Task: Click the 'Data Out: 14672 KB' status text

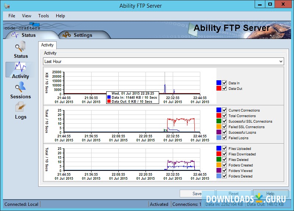Action: (265, 204)
